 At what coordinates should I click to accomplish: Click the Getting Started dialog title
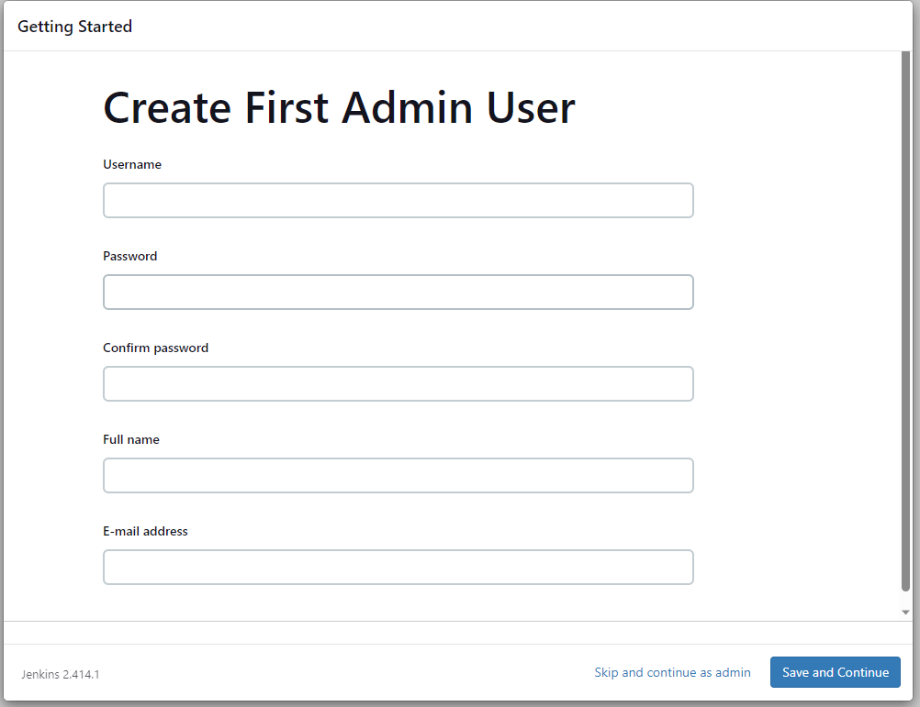click(x=74, y=27)
